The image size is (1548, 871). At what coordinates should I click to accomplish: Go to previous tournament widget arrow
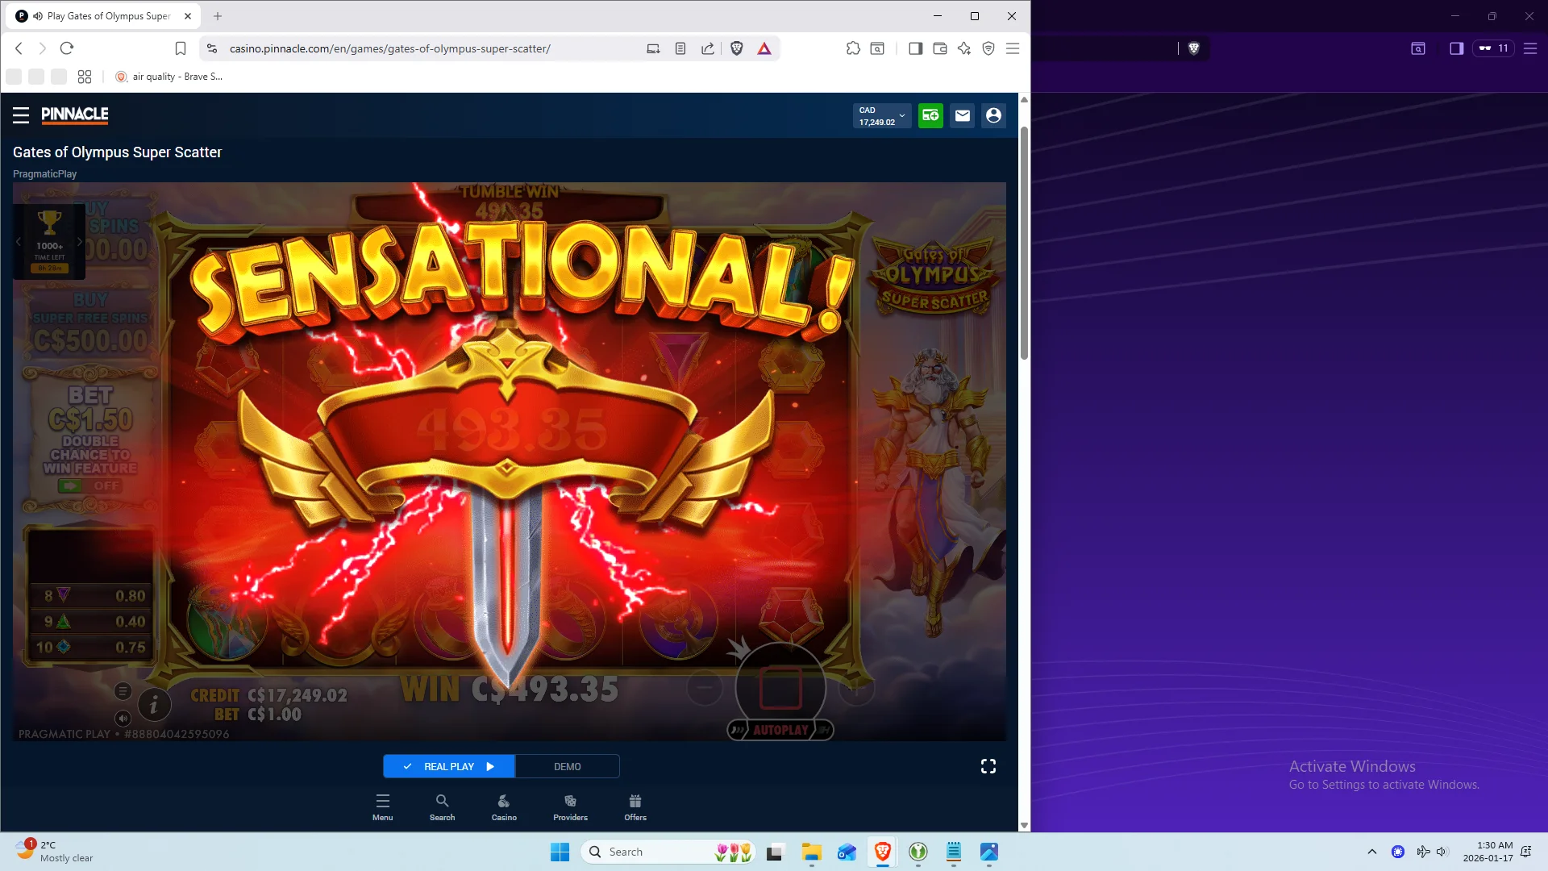coord(19,241)
